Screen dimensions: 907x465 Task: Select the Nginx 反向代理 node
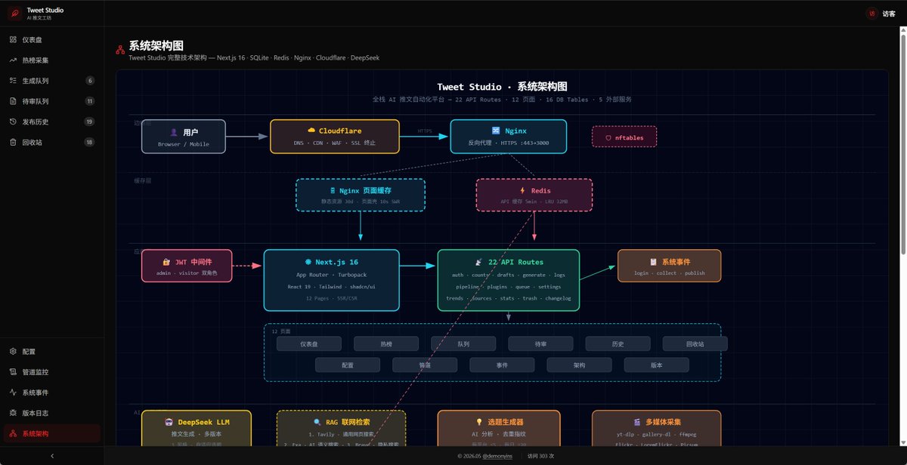(x=509, y=137)
